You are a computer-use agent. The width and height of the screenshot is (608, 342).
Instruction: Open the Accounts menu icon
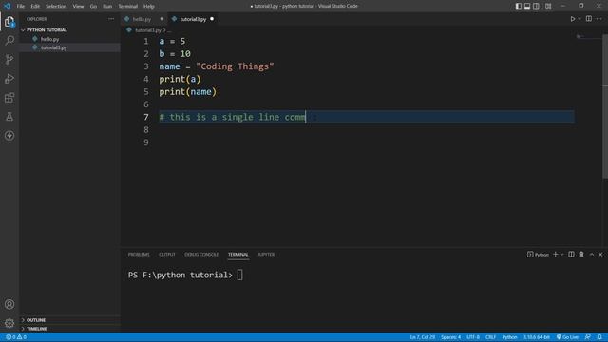(x=9, y=304)
